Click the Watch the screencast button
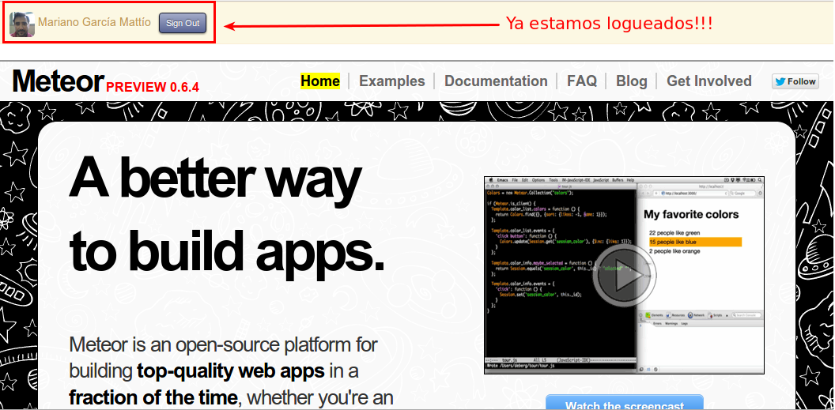This screenshot has width=835, height=410. [625, 403]
